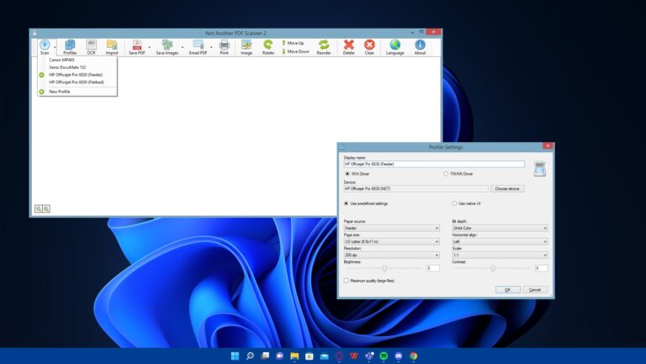Open the Language globe icon
This screenshot has height=364, width=646.
click(x=394, y=46)
